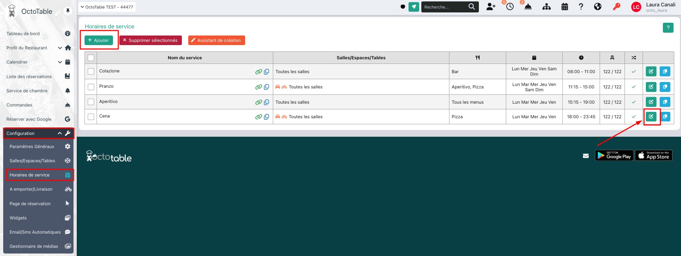Click the add customer icon in top bar
The image size is (681, 256).
click(491, 7)
